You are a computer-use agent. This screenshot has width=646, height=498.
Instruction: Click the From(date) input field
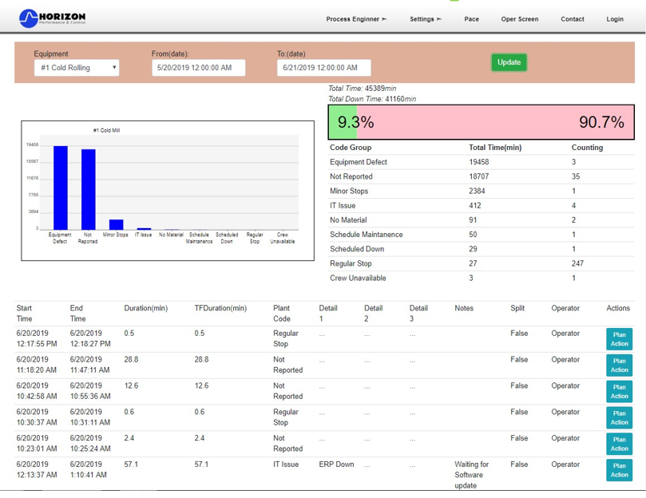pos(199,68)
